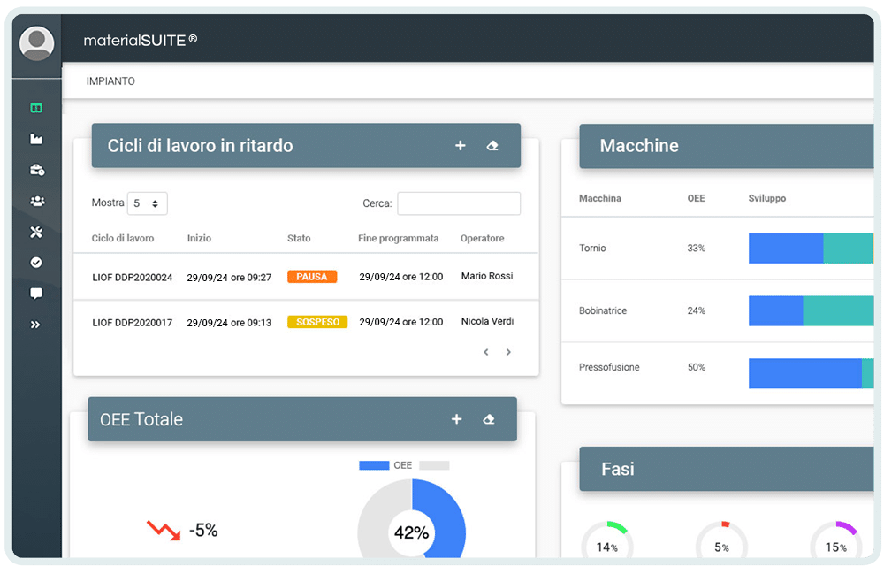Image resolution: width=884 pixels, height=574 pixels.
Task: Open the users group icon in sidebar
Action: [x=36, y=201]
